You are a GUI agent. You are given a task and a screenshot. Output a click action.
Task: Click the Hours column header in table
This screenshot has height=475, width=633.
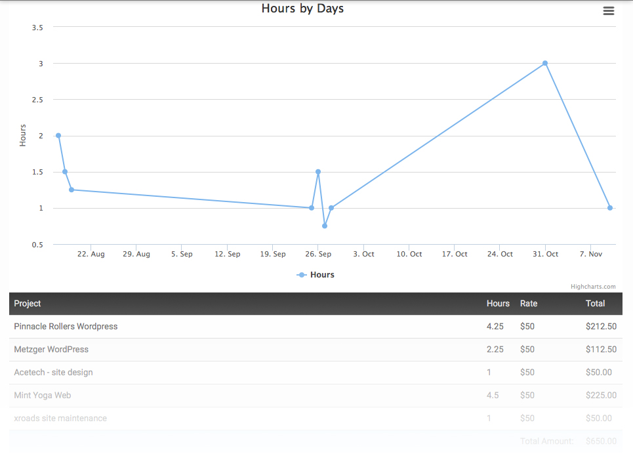[x=498, y=304]
